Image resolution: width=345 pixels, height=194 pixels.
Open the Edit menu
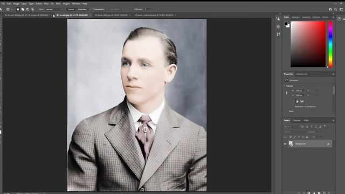coord(9,4)
